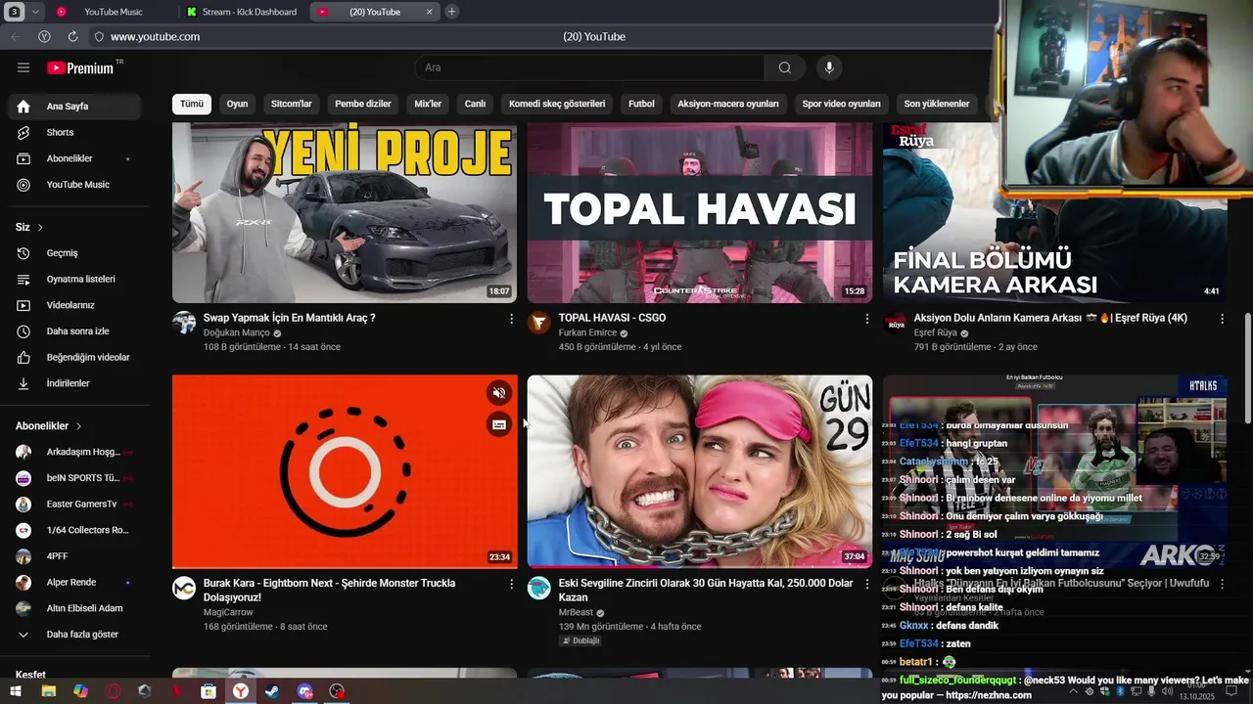Expand the Abonelikler section heading
This screenshot has height=704, width=1253.
(49, 426)
